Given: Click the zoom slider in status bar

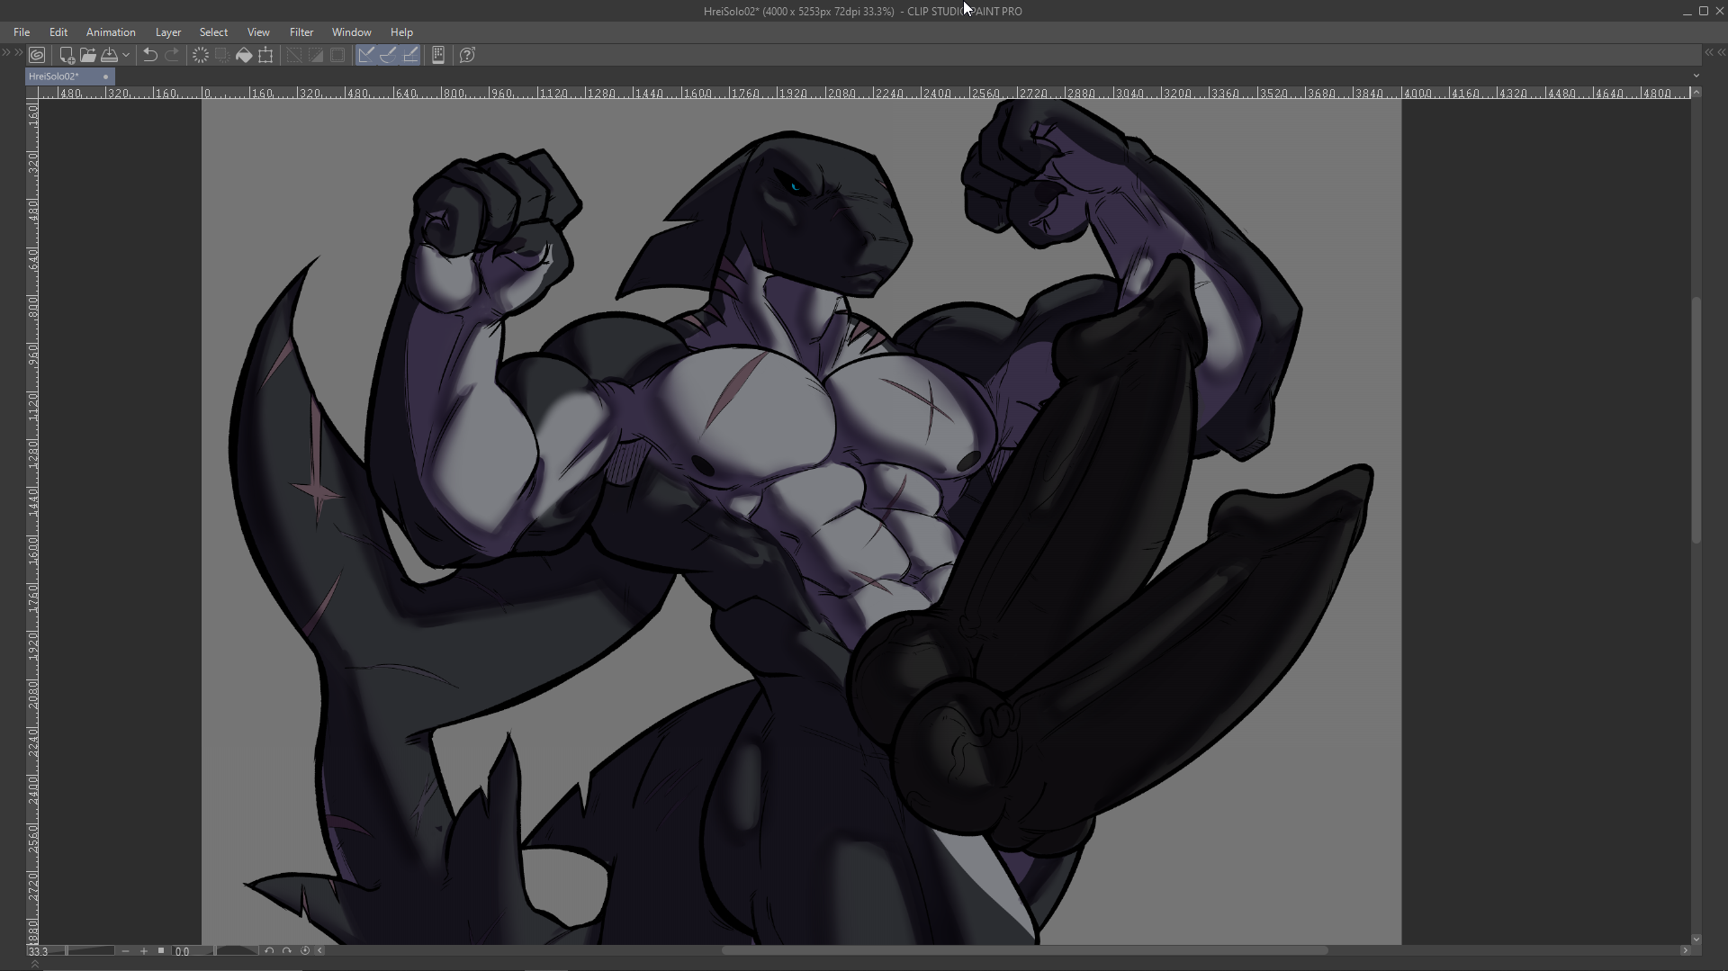Looking at the screenshot, I should [90, 950].
